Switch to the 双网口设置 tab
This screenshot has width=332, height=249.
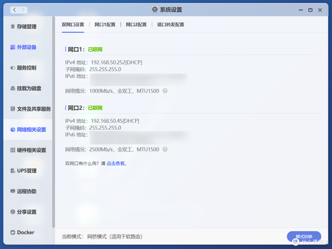pyautogui.click(x=73, y=25)
